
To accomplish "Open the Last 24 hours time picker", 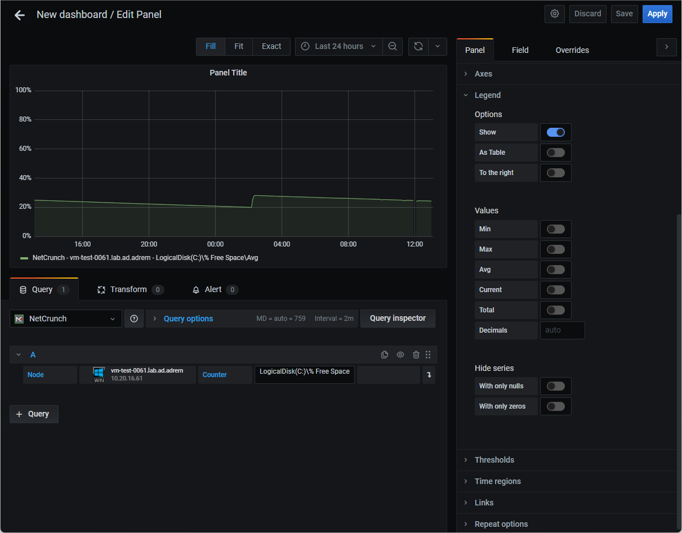I will point(339,47).
